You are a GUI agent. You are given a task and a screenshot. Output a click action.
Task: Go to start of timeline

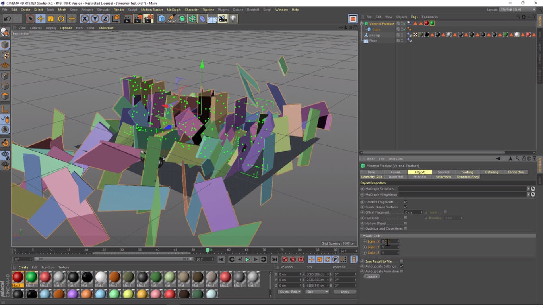[221, 259]
